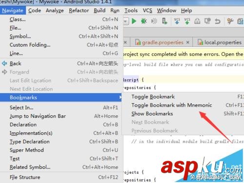The height and width of the screenshot is (183, 244).
Task: Select Custom Folding... menu entry
Action: click(x=61, y=45)
